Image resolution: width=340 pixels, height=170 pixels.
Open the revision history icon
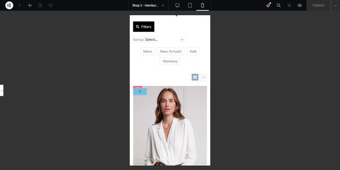51,5
